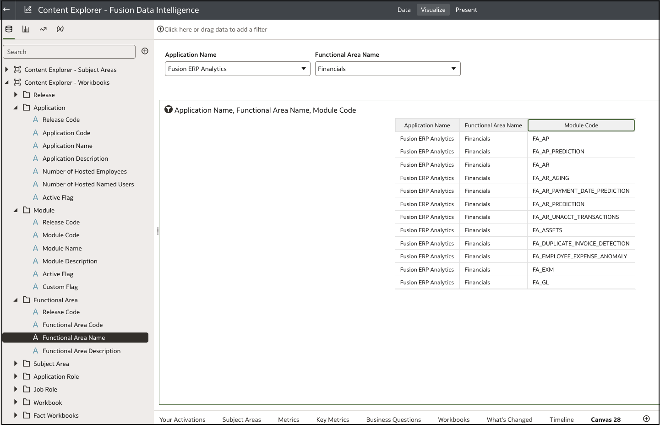Image resolution: width=660 pixels, height=425 pixels.
Task: Switch to the Data tab
Action: tap(404, 9)
